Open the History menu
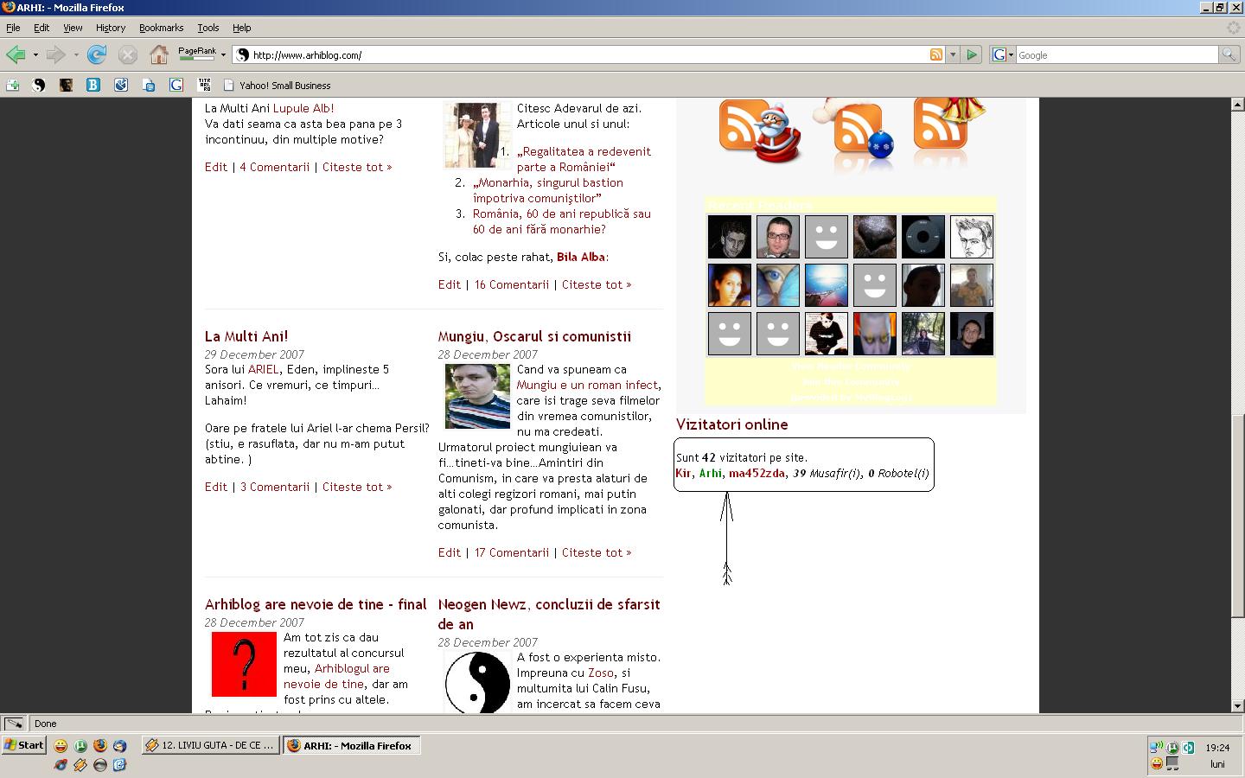Screen dimensions: 1245x778 coord(111,28)
